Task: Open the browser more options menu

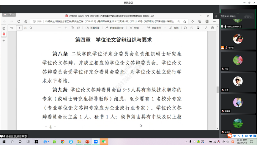Action: point(215,21)
